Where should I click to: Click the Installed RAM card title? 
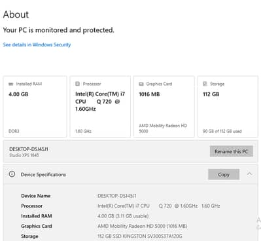29,84
